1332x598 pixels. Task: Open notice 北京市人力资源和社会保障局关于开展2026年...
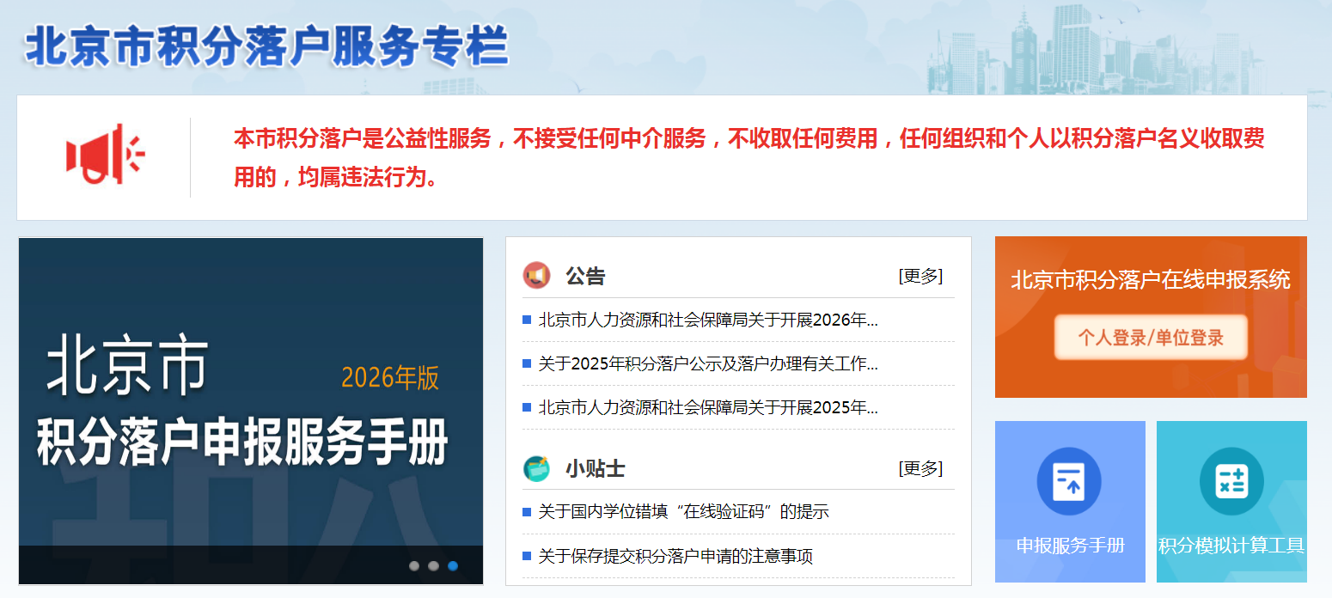click(708, 320)
